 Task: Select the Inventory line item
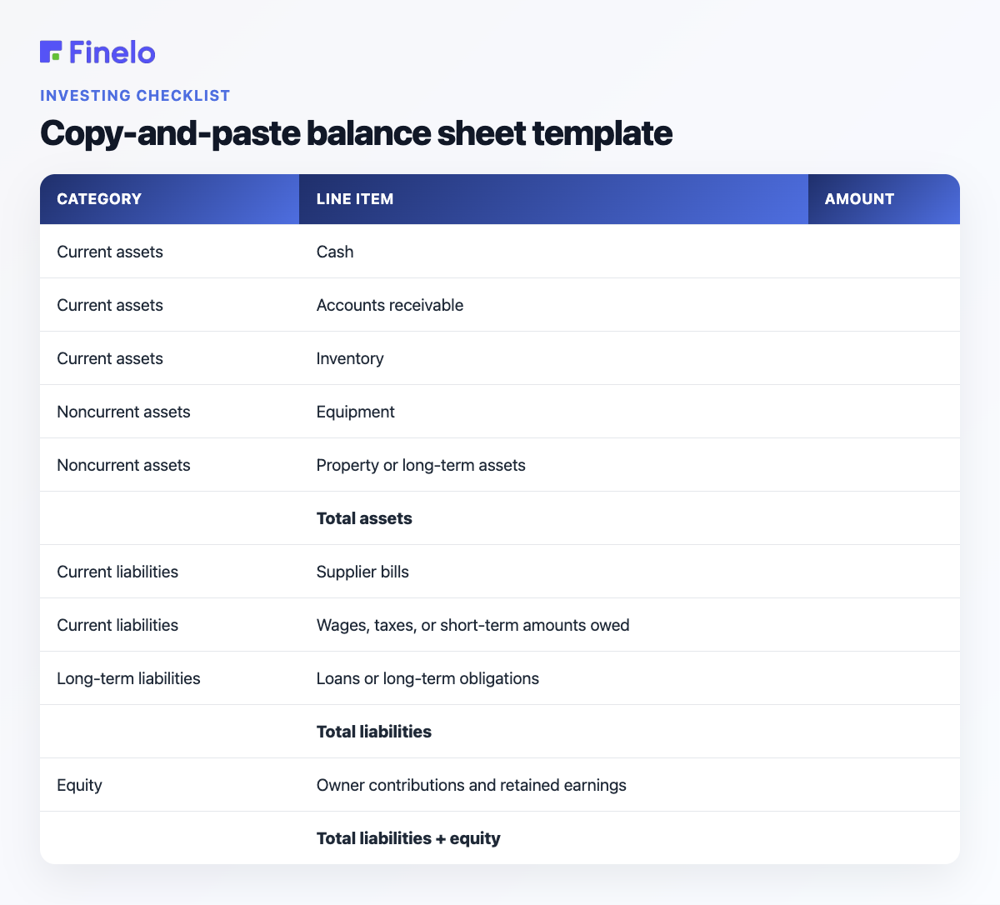[x=350, y=358]
